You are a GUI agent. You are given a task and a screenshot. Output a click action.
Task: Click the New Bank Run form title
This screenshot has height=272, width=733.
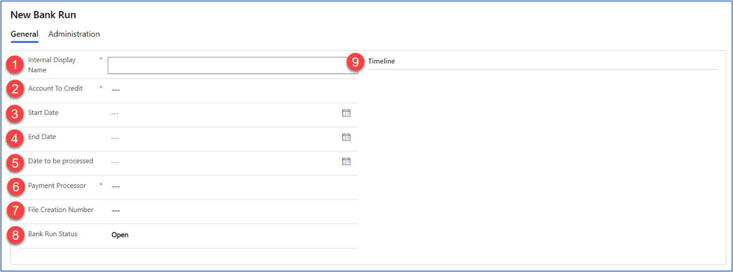click(43, 15)
